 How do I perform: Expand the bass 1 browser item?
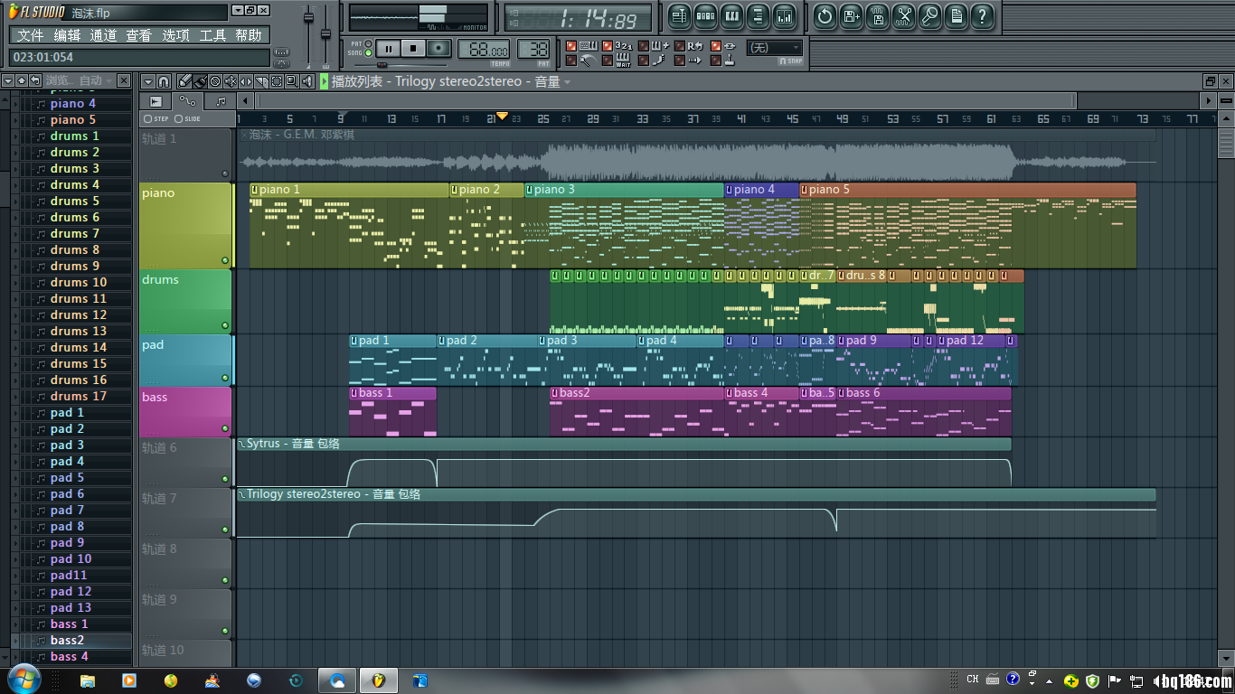pyautogui.click(x=14, y=624)
